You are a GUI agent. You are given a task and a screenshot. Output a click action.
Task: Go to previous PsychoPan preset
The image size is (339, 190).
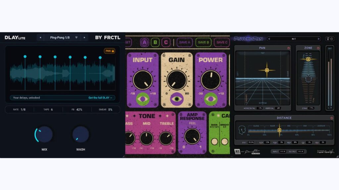[269, 39]
